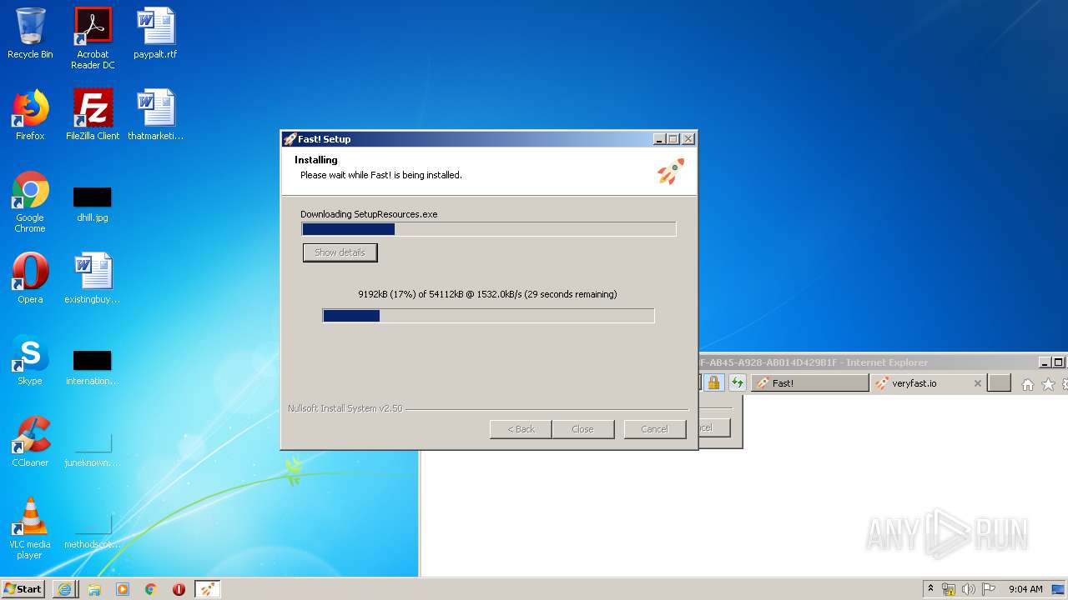
Task: Click the Internet Explorer taskbar icon
Action: point(65,589)
